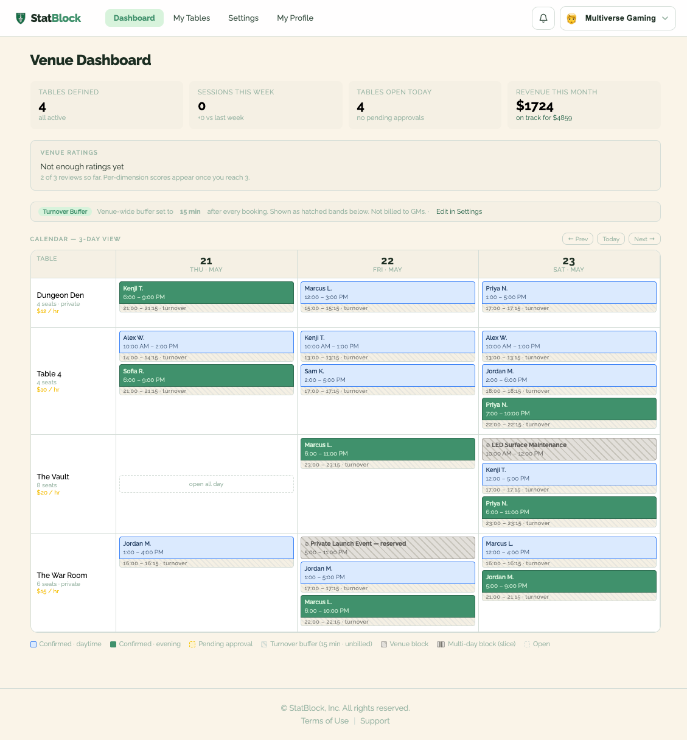Click the 21:00 – 21:15 turnover band in Dungeon Den
This screenshot has height=740, width=687.
point(206,308)
